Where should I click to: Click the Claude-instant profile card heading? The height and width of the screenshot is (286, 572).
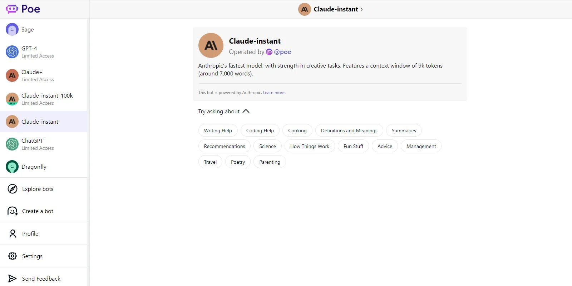pos(255,41)
